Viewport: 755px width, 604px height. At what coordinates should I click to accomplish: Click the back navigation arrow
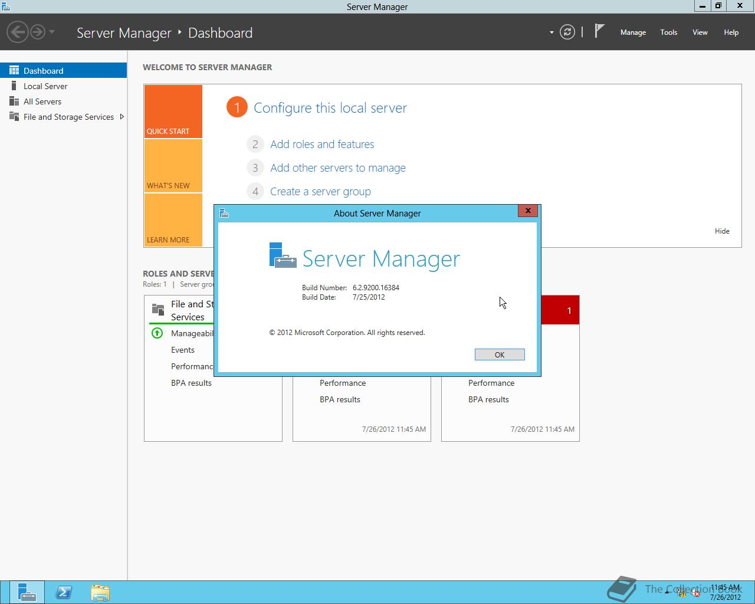pos(18,32)
